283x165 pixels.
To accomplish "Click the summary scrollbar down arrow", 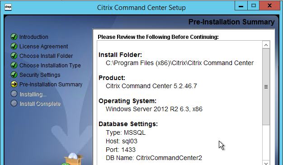I will [x=266, y=163].
